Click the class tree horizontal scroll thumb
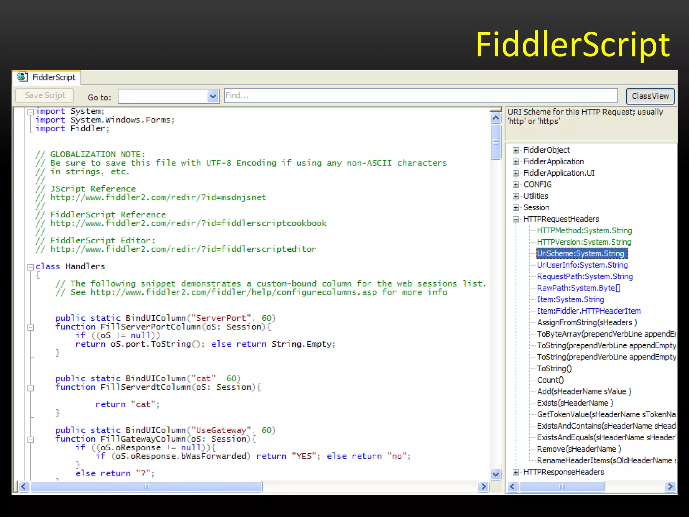 click(562, 487)
